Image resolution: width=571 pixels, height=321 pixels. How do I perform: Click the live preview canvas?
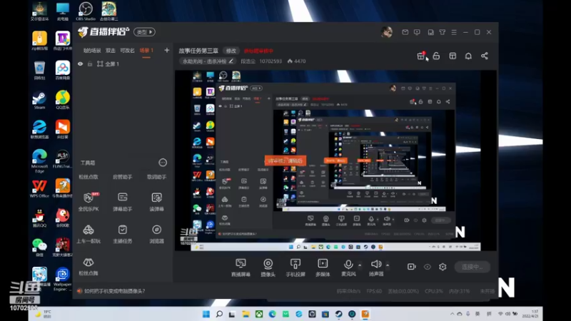point(335,160)
